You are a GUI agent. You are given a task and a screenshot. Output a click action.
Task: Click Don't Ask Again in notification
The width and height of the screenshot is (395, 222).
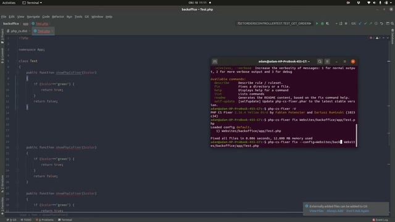(x=357, y=211)
